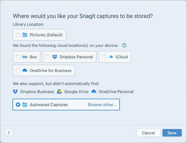
Task: Click the OneDrive for Business cloud icon
Action: click(25, 70)
